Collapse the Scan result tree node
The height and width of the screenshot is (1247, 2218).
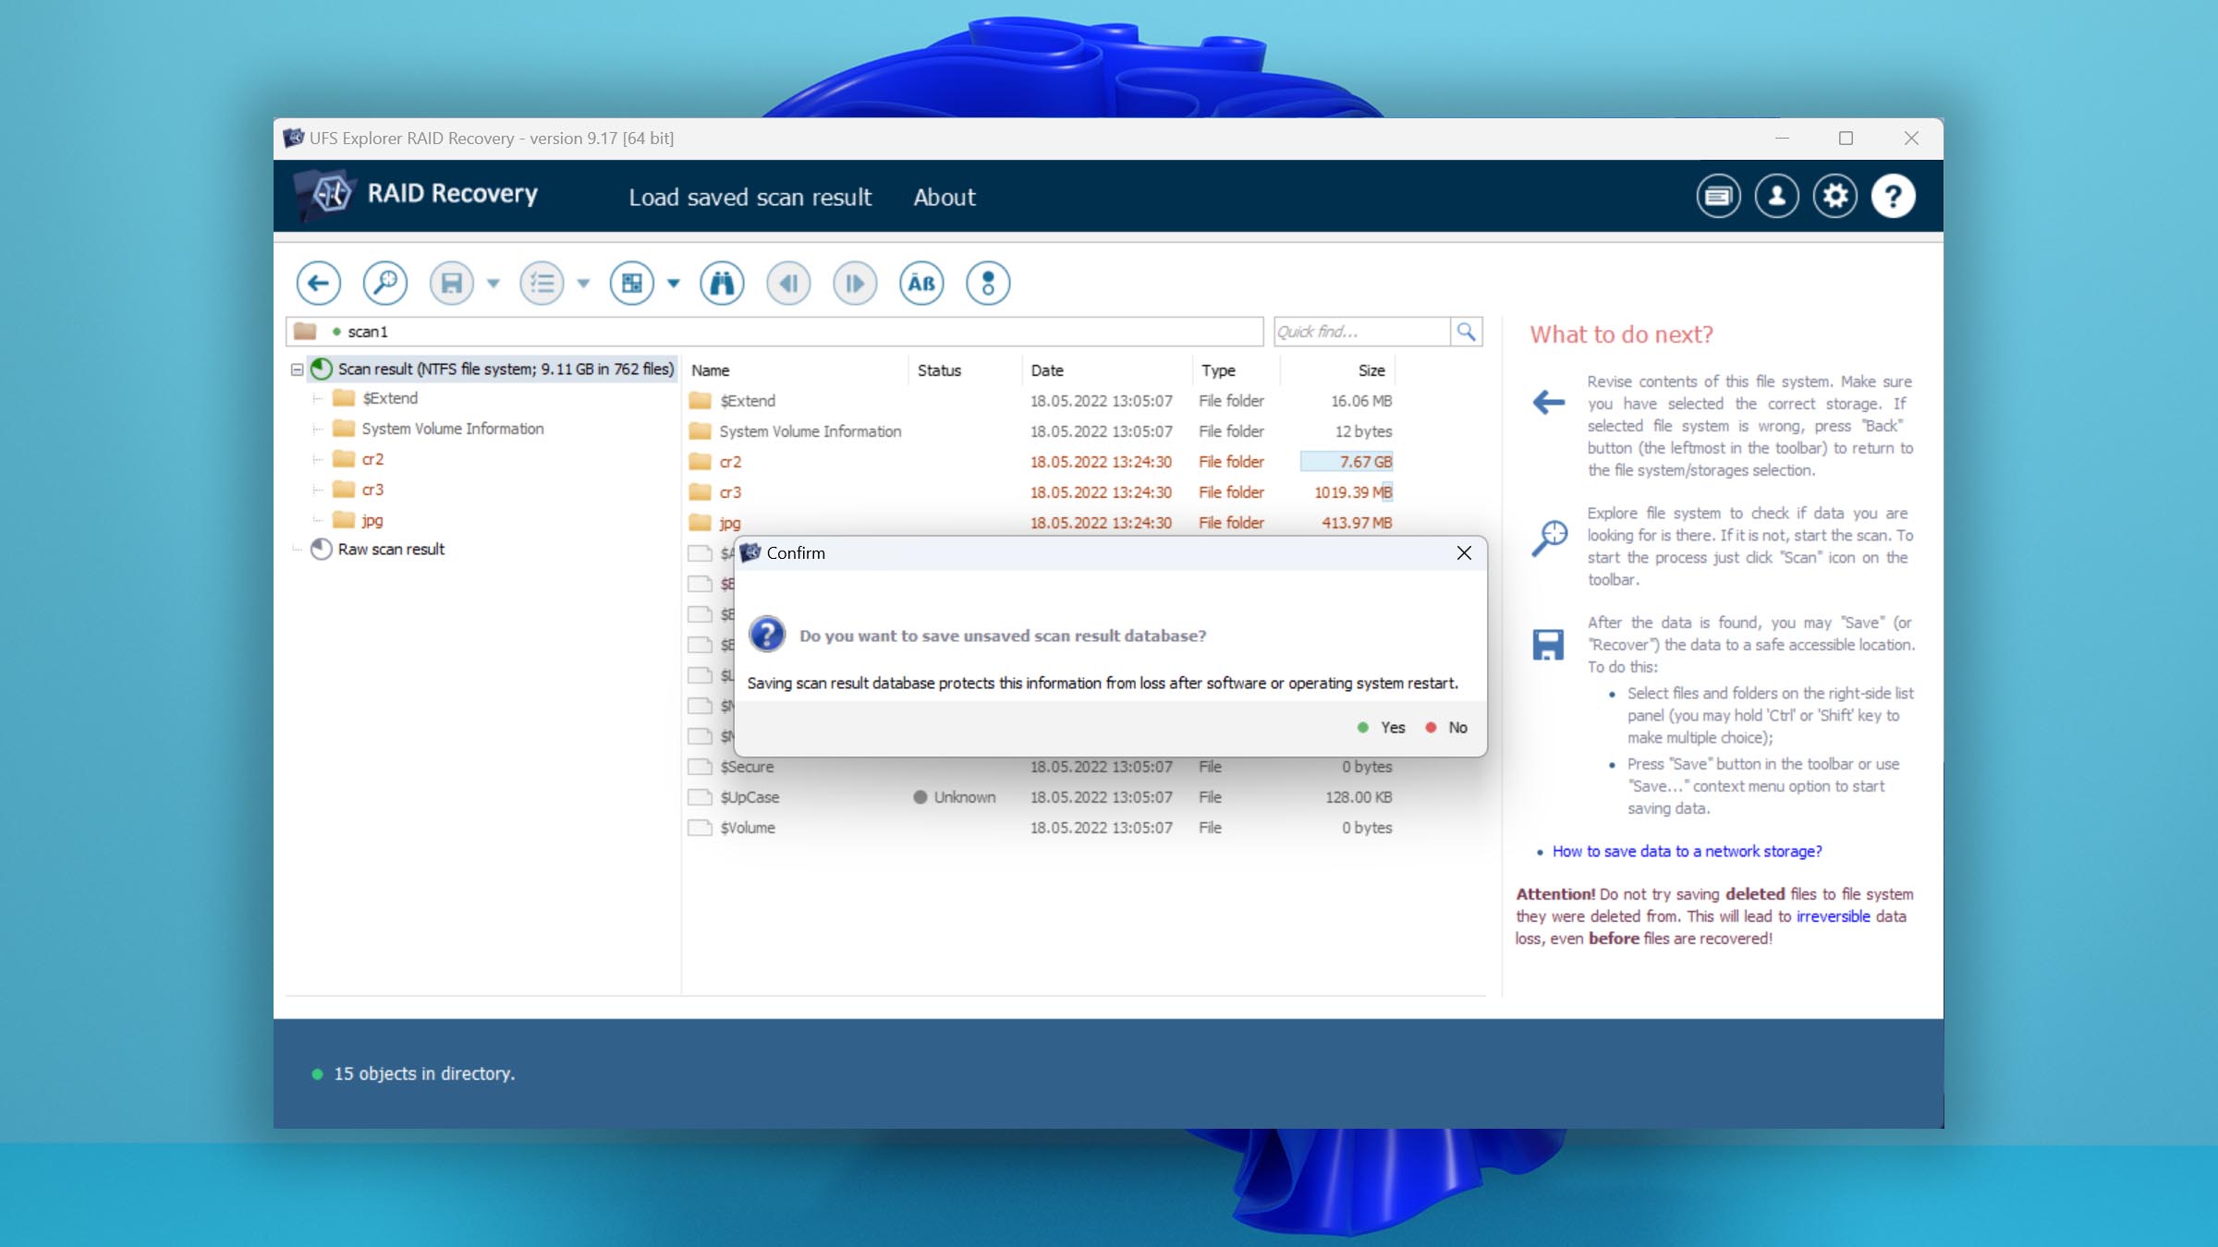(x=297, y=369)
